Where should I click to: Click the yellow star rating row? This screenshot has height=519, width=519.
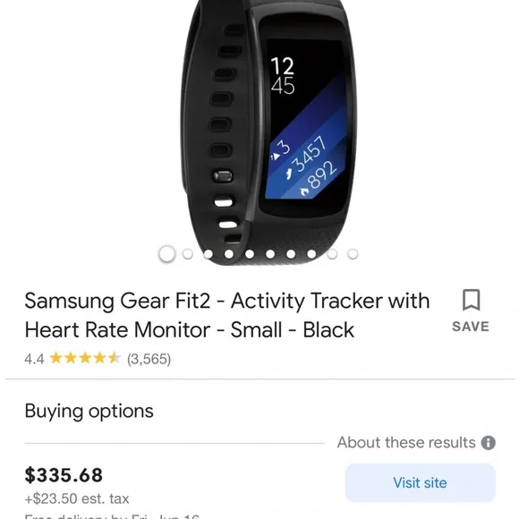click(85, 359)
